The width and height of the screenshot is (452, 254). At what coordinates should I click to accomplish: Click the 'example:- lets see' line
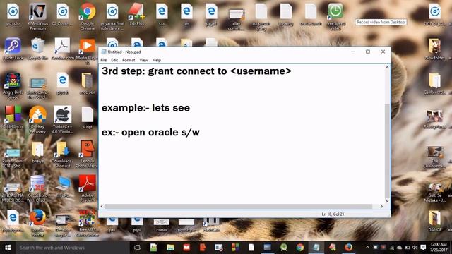tap(145, 108)
